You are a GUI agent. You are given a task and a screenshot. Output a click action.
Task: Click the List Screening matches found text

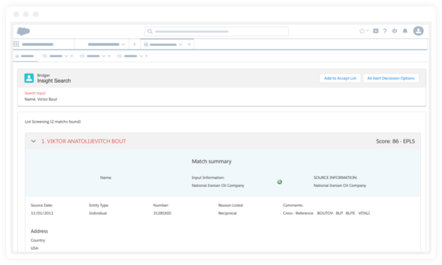[x=53, y=122]
